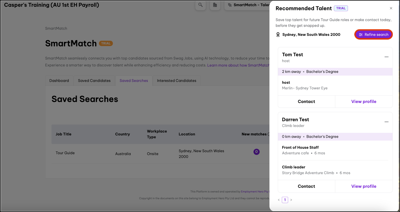Click the search magnifier icon in header

pyautogui.click(x=200, y=5)
